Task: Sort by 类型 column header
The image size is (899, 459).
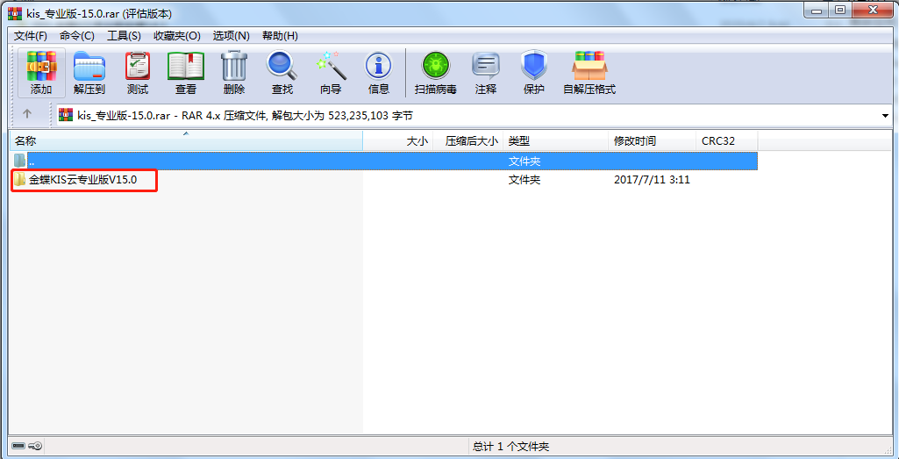Action: [x=555, y=140]
